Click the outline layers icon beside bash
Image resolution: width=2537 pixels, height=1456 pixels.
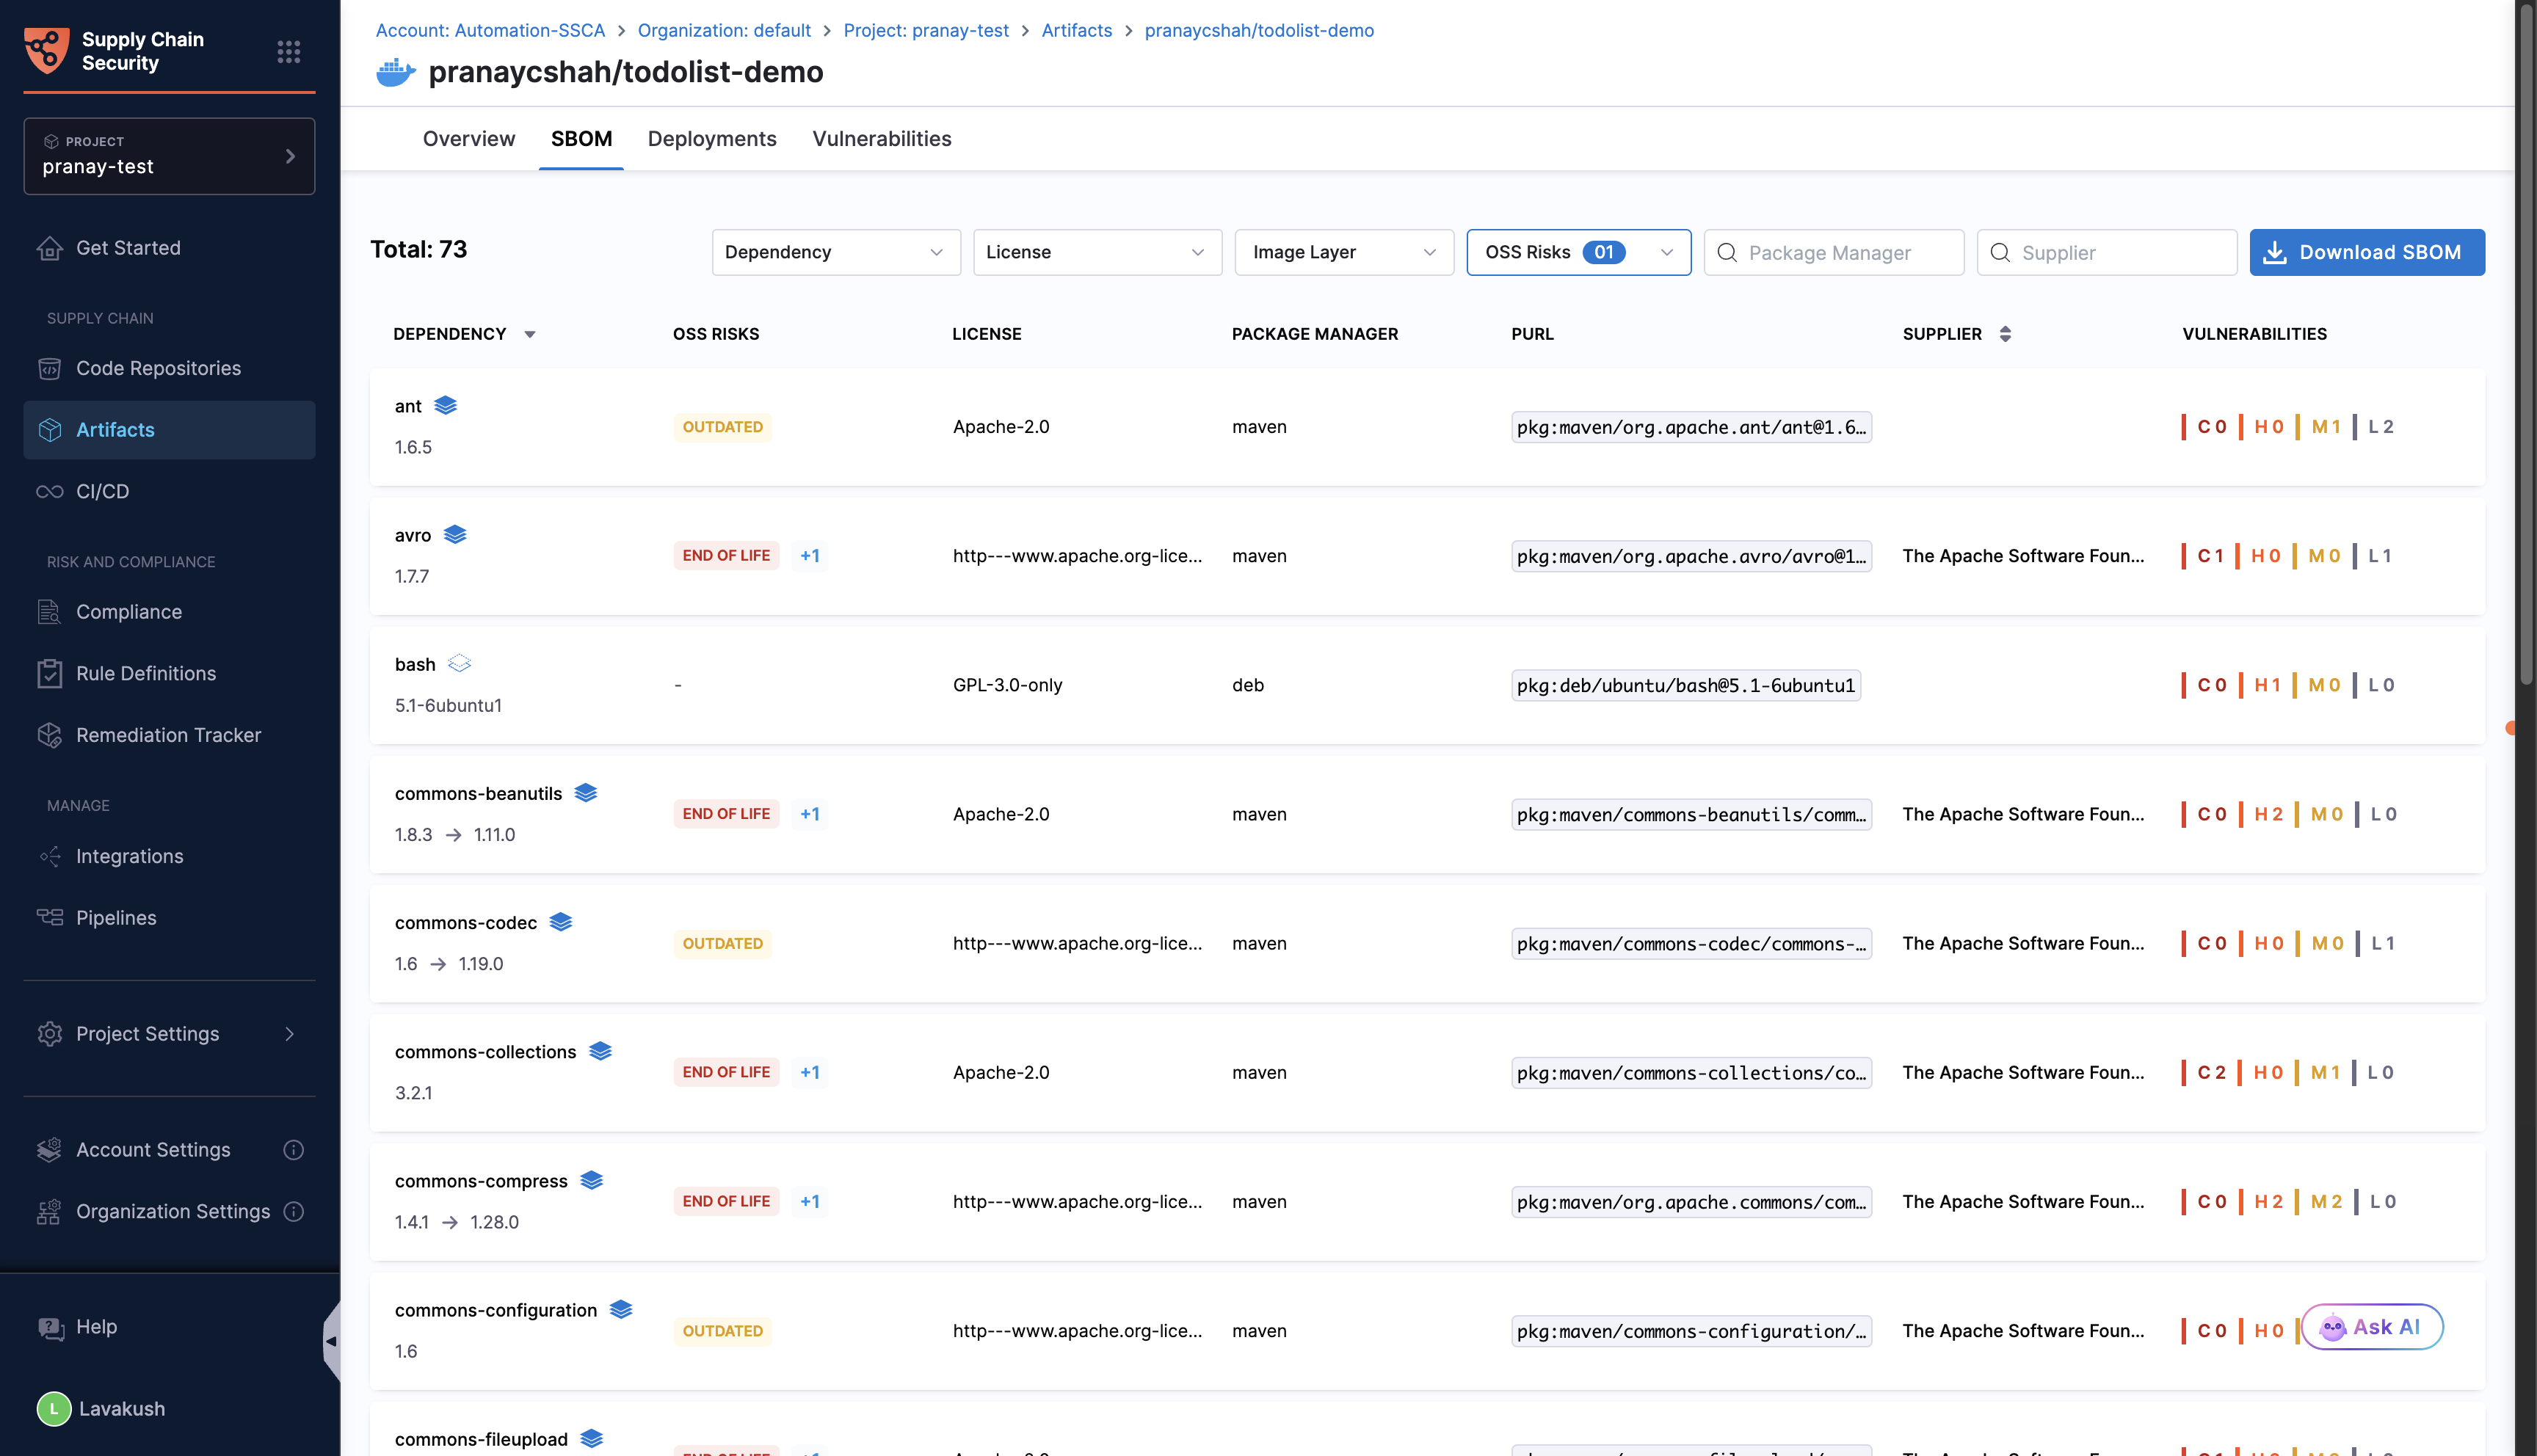point(459,663)
